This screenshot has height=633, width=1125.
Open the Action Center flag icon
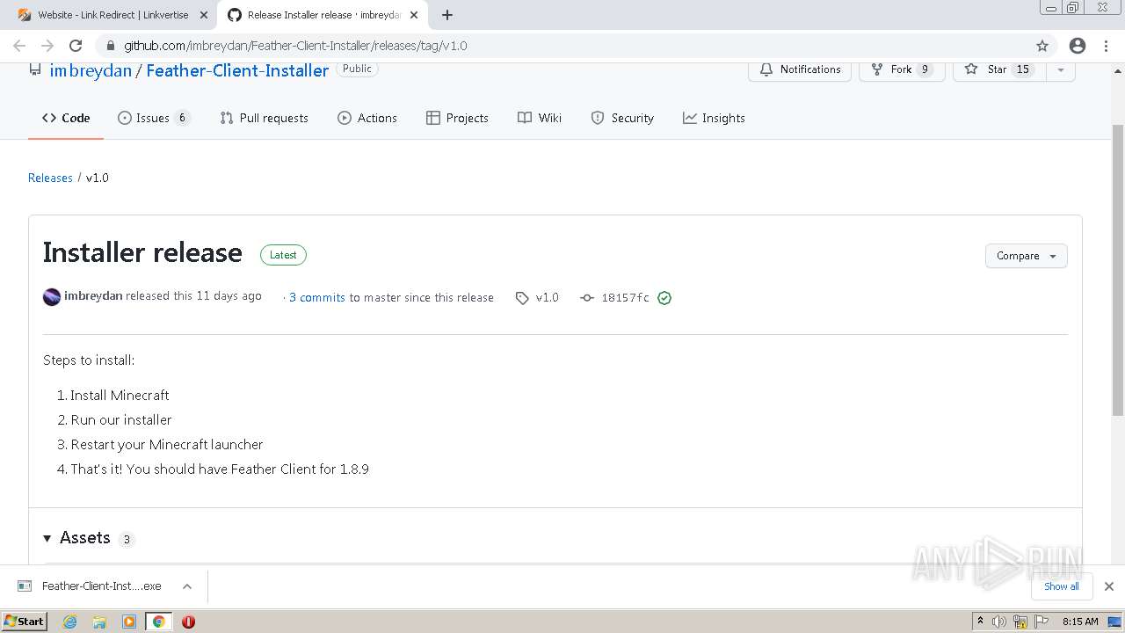tap(1041, 622)
